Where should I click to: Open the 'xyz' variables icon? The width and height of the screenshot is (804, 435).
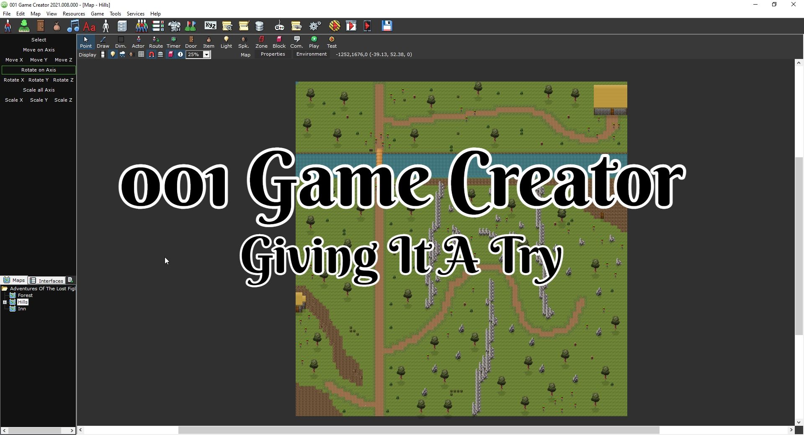(x=210, y=26)
